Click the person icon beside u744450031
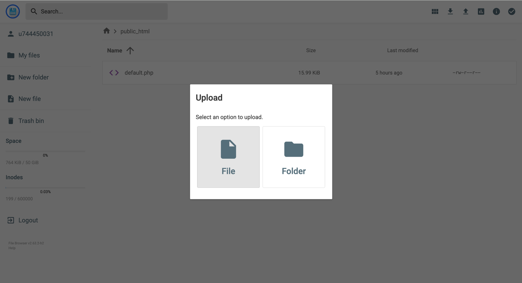 (11, 34)
